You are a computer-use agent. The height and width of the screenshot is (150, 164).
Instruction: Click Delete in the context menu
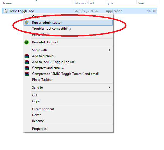(36, 115)
